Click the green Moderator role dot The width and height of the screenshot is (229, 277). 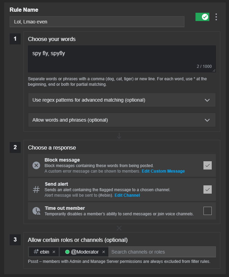point(67,252)
